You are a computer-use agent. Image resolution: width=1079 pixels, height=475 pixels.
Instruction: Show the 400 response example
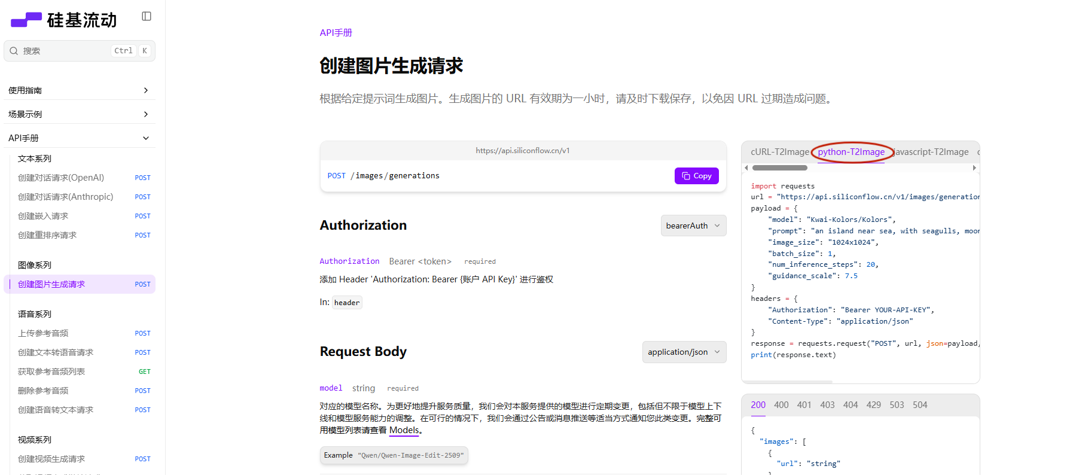pyautogui.click(x=781, y=405)
